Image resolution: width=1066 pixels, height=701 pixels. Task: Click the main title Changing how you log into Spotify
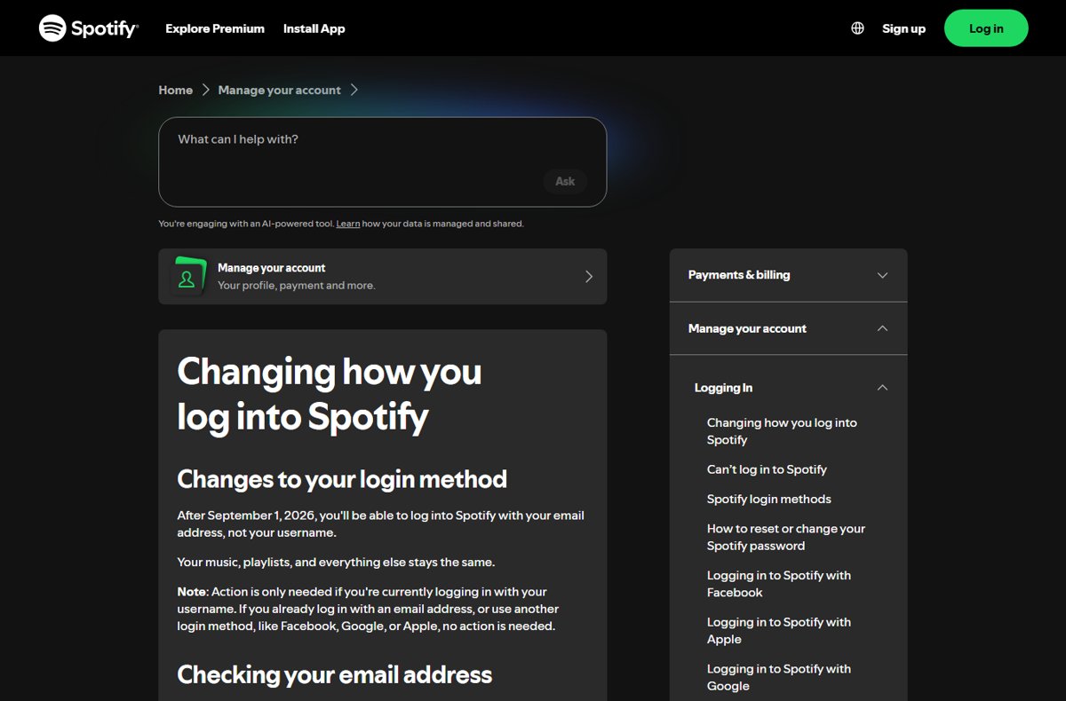[330, 393]
